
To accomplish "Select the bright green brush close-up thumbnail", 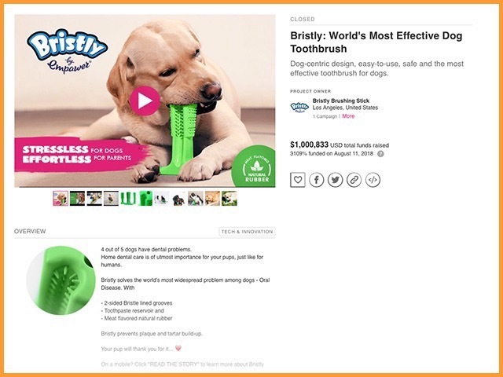I will (x=145, y=199).
